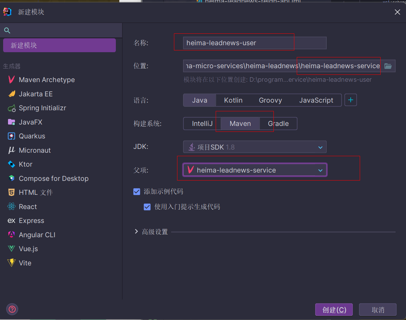406x320 pixels.
Task: Click the Spring Initializr leaf icon
Action: 11,108
